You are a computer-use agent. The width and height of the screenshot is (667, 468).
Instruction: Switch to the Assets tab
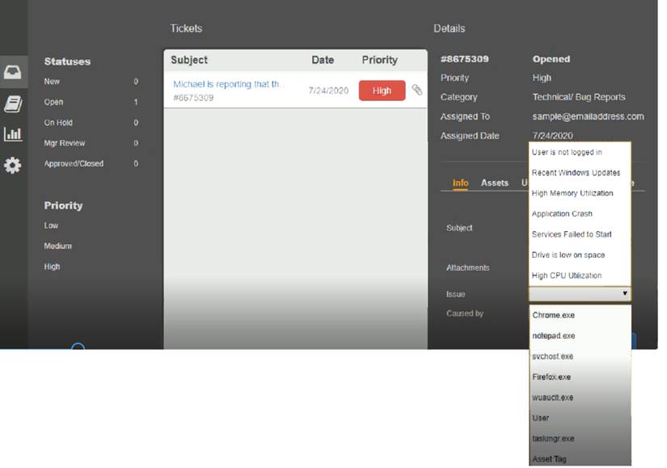click(x=494, y=183)
